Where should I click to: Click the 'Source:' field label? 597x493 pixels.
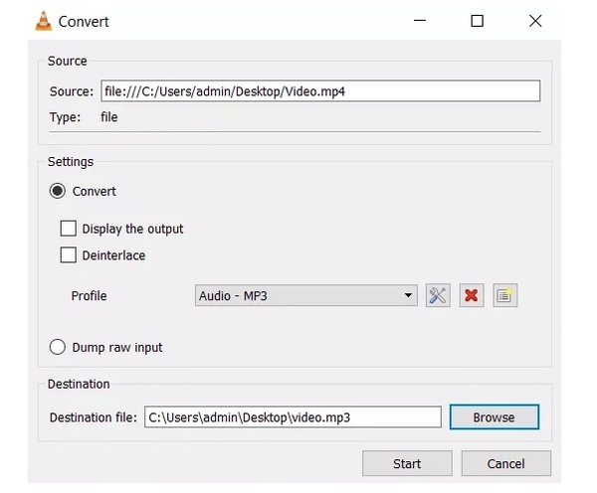(x=72, y=91)
